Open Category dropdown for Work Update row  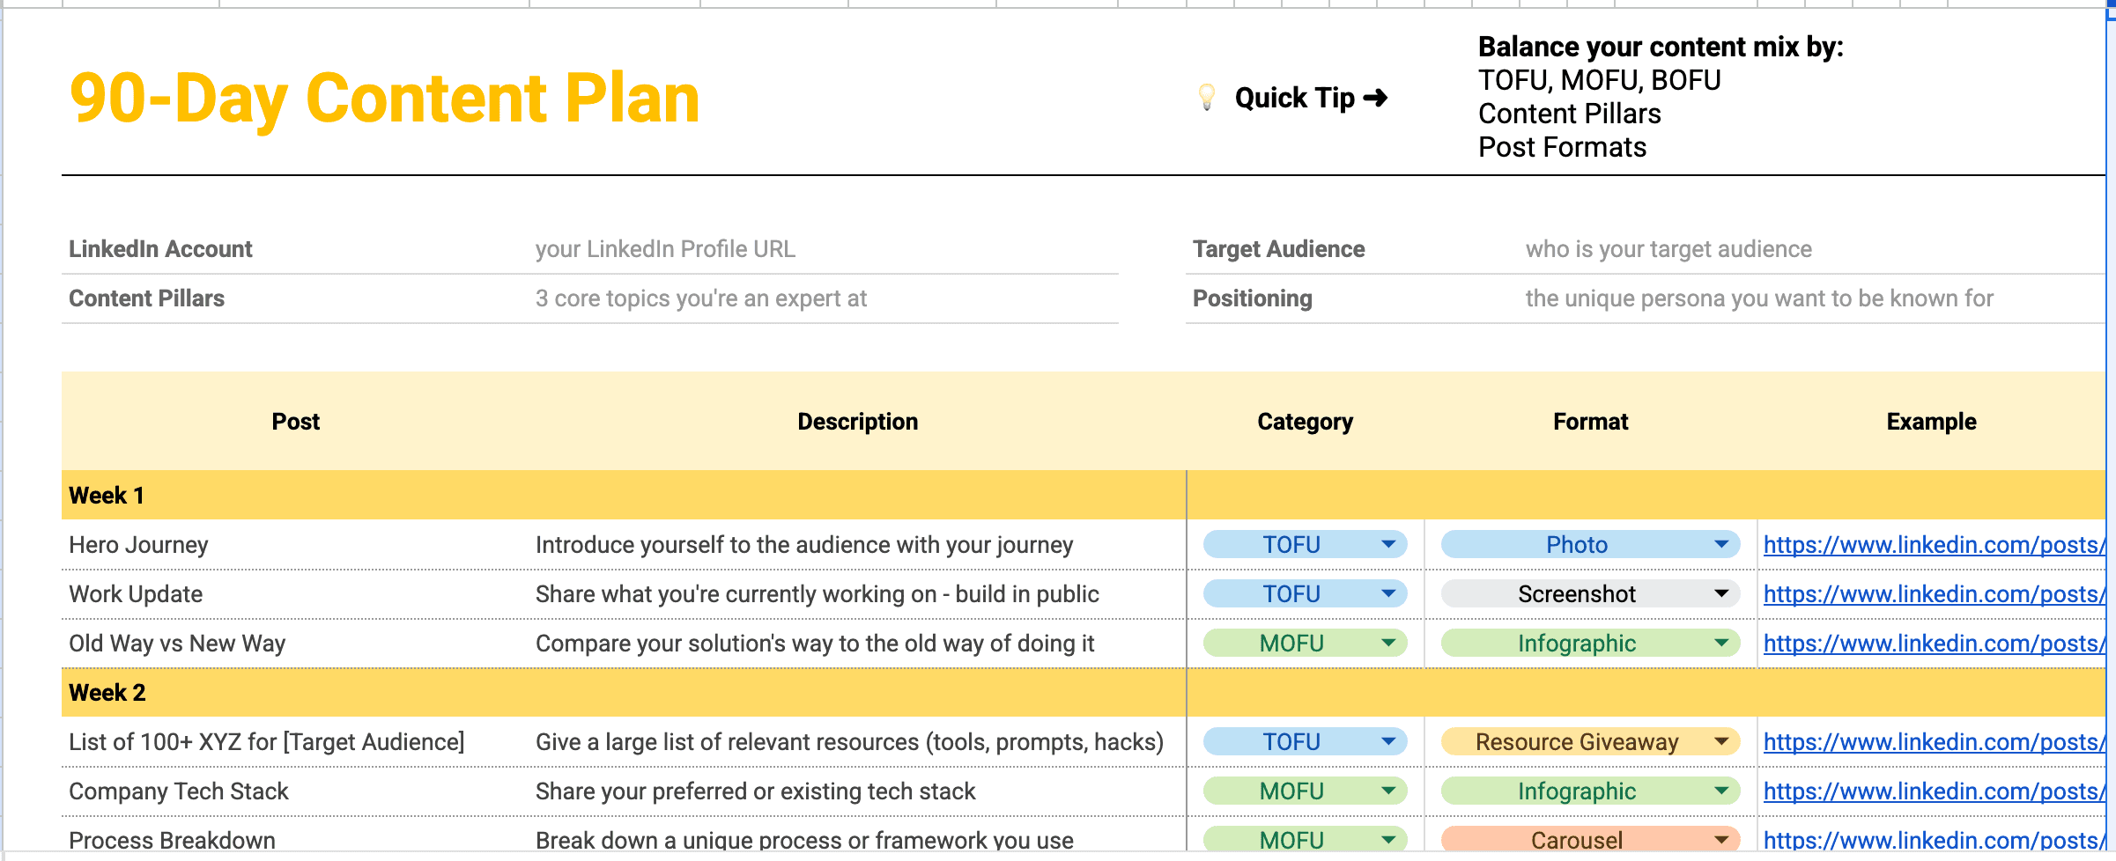(1388, 594)
